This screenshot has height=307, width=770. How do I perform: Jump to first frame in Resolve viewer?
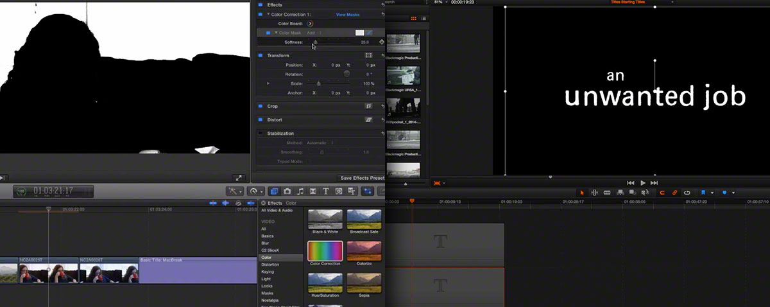click(x=631, y=183)
